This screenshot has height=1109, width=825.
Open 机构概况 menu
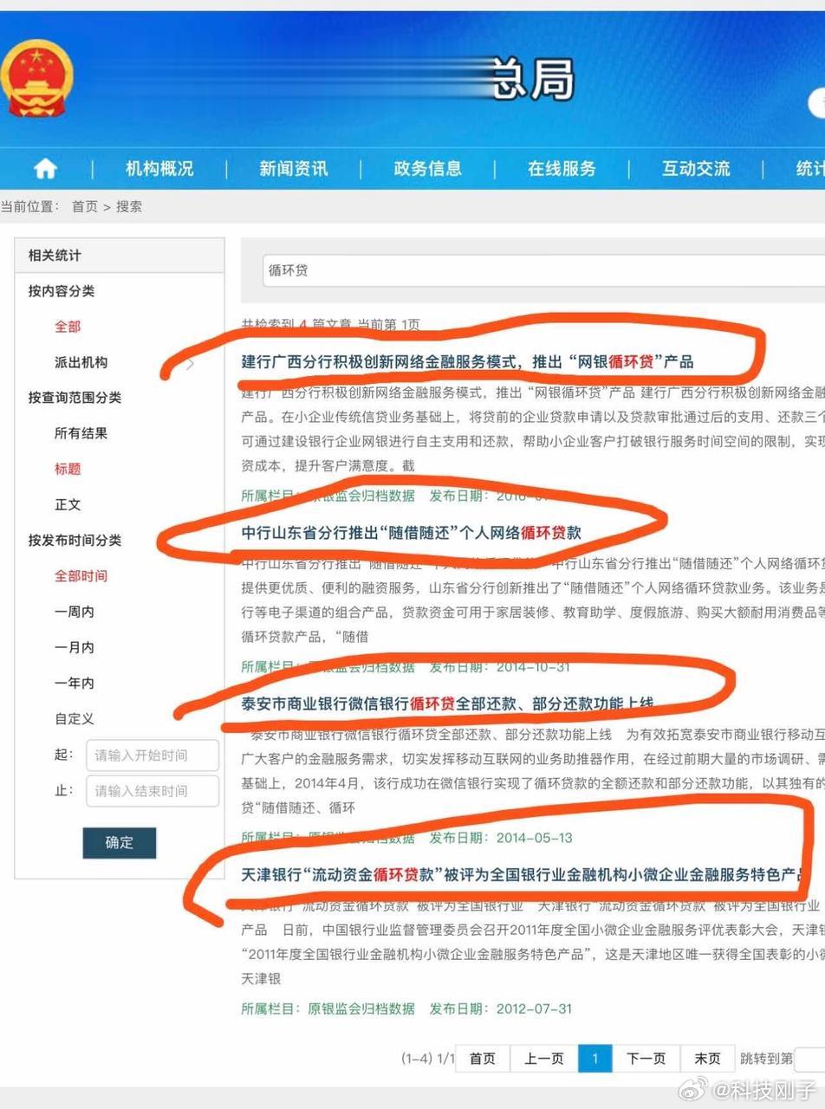[159, 169]
